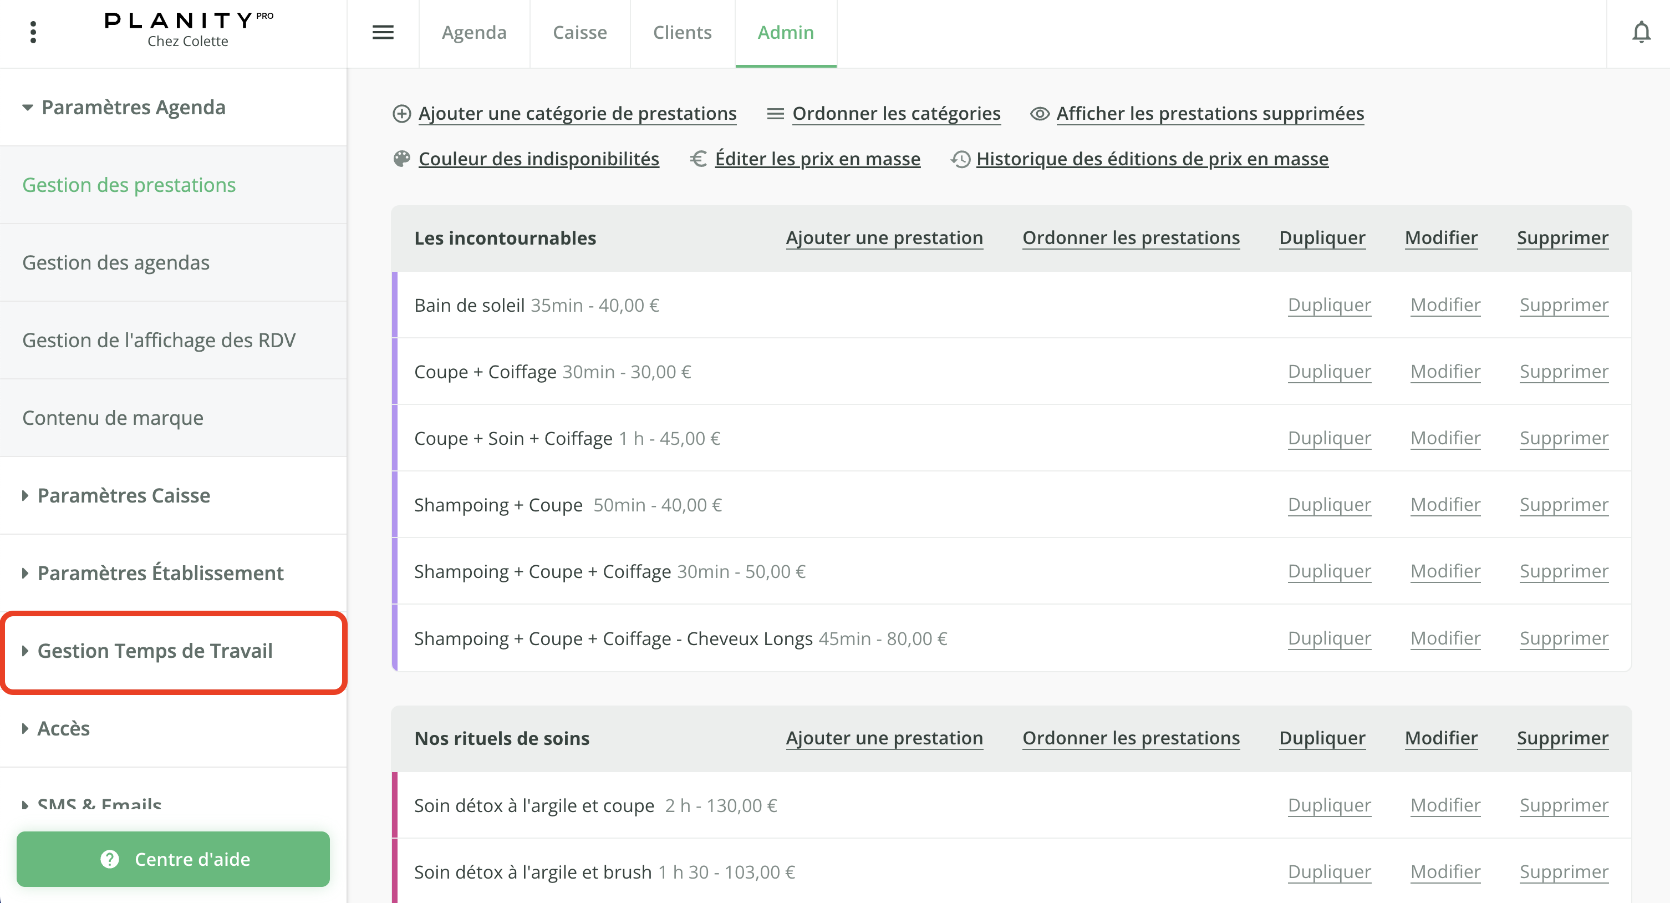Duplicate the Bain de soleil service
Viewport: 1670px width, 903px height.
coord(1329,305)
